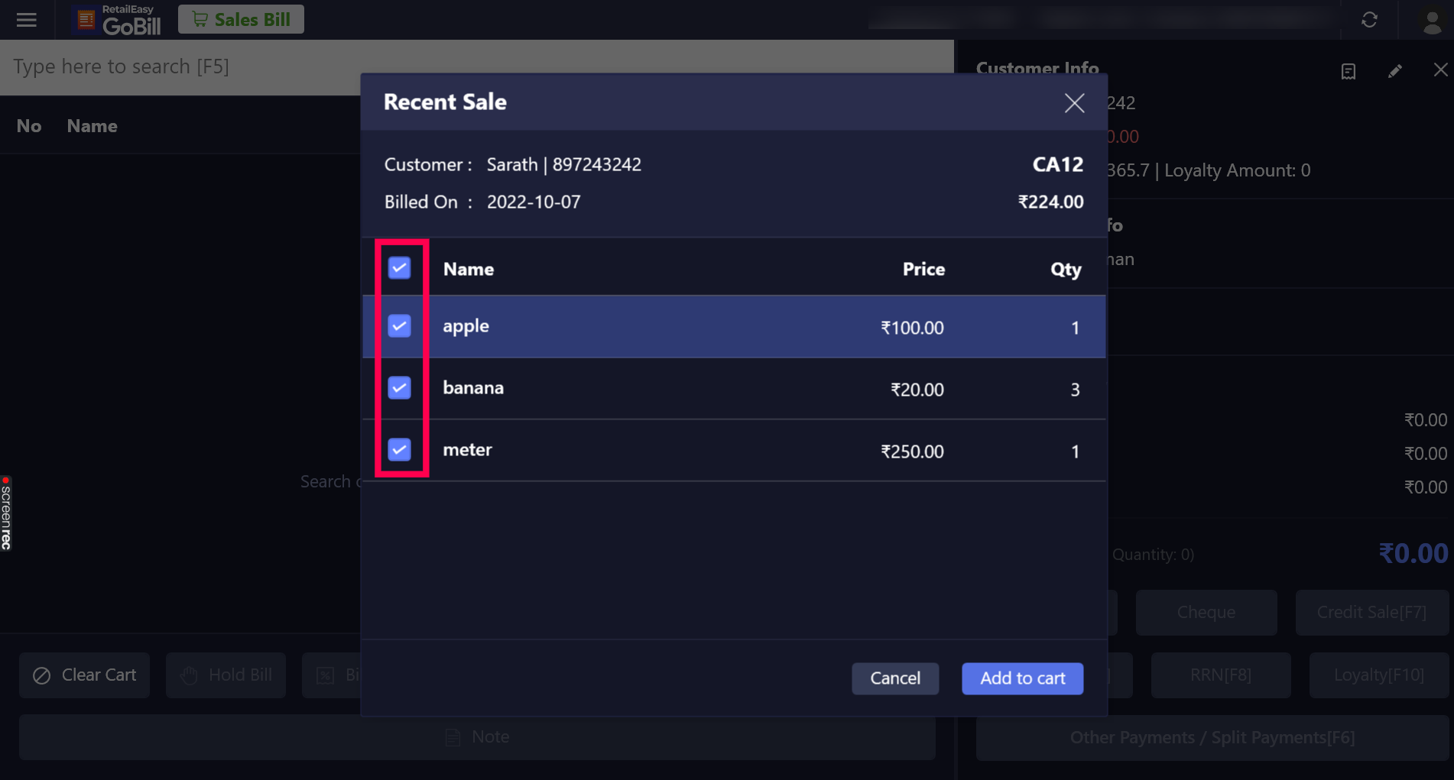Click the Clear Cart button
The width and height of the screenshot is (1454, 780).
[85, 675]
